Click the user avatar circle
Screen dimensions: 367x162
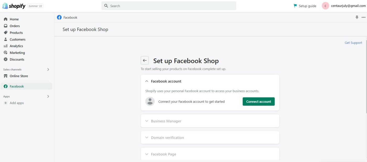325,6
